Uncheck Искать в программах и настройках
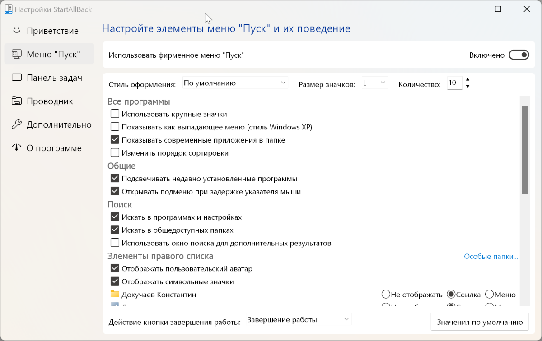Viewport: 542px width, 341px height. (x=115, y=217)
